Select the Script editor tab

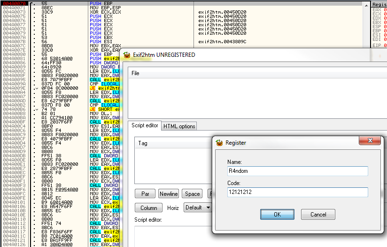pyautogui.click(x=145, y=125)
